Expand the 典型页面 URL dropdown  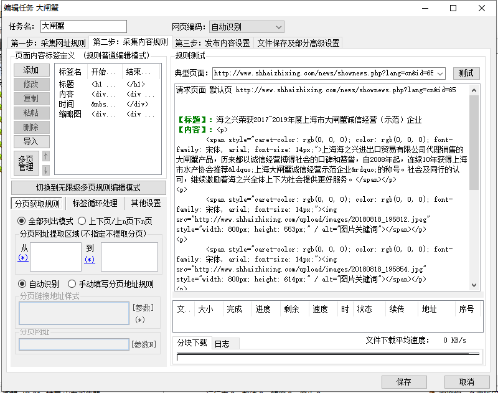tap(440, 73)
